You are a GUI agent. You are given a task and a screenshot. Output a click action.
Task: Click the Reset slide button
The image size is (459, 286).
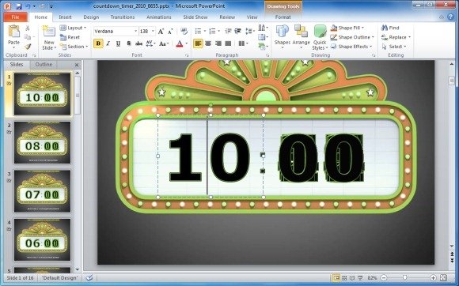70,37
